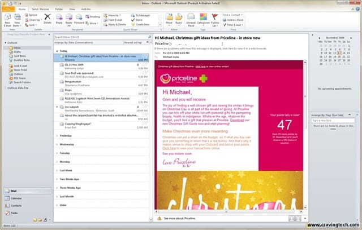The image size is (362, 230).
Task: Switch to the Send / Receive tab
Action: tap(40, 9)
